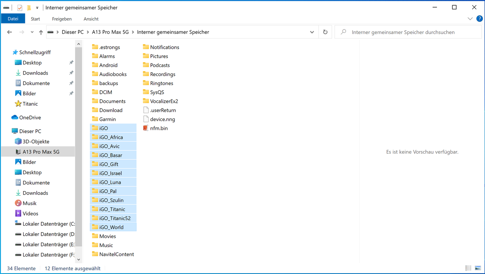The height and width of the screenshot is (274, 485).
Task: Select the SysQS folder name
Action: coord(157,92)
